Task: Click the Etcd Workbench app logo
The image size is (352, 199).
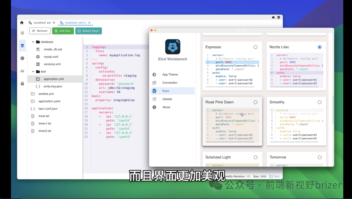Action: (x=172, y=47)
